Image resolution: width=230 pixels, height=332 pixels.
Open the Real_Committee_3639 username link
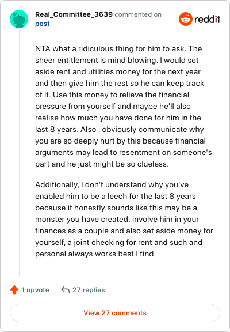(x=74, y=14)
